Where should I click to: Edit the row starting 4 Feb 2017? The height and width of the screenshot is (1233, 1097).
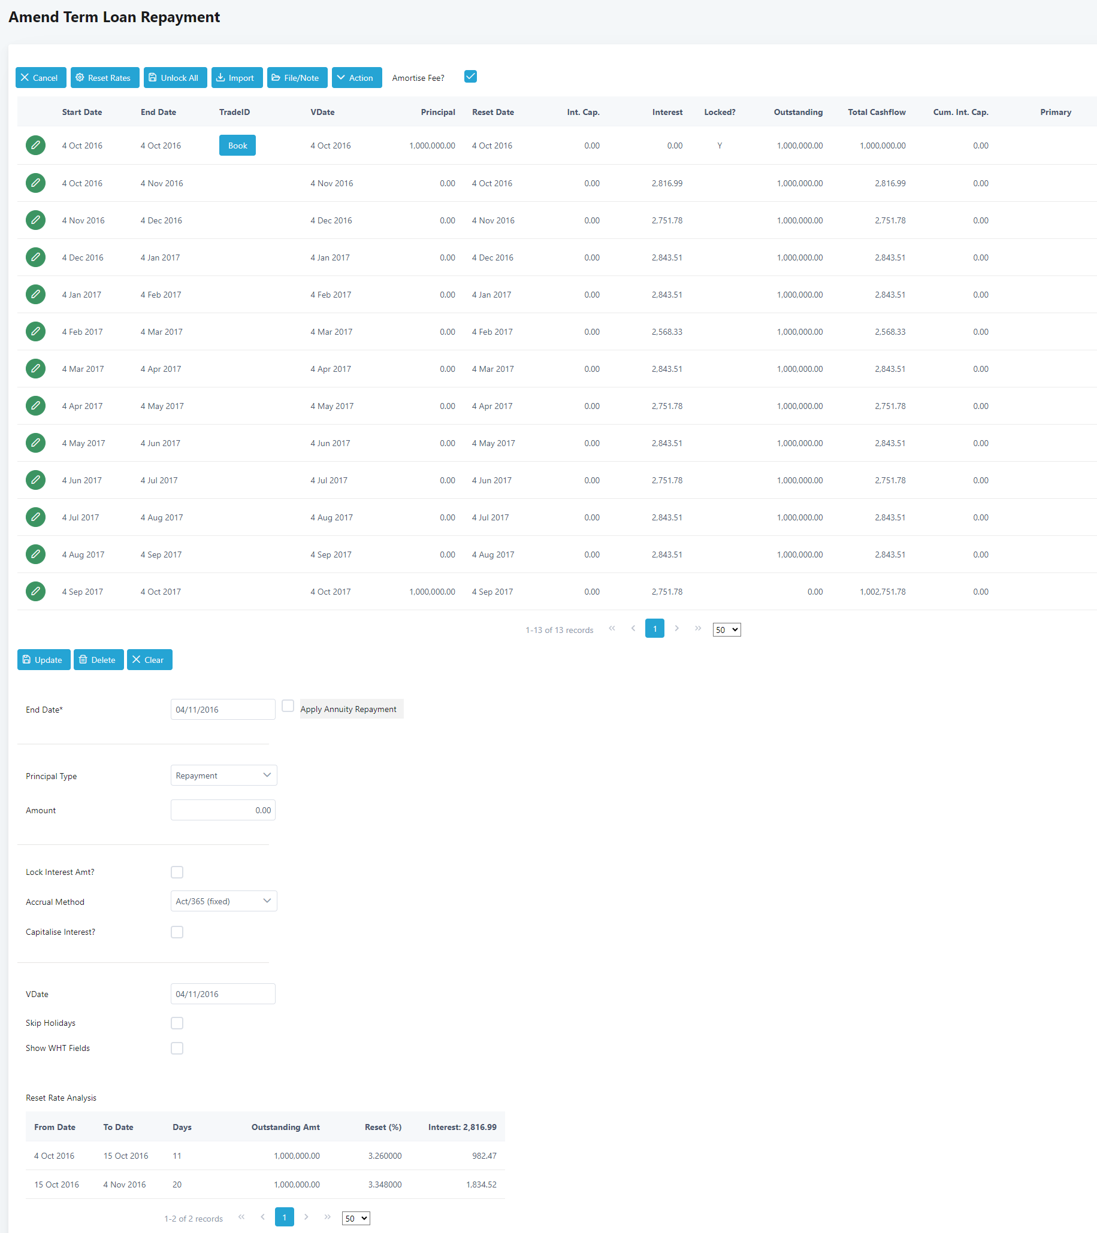(x=35, y=331)
